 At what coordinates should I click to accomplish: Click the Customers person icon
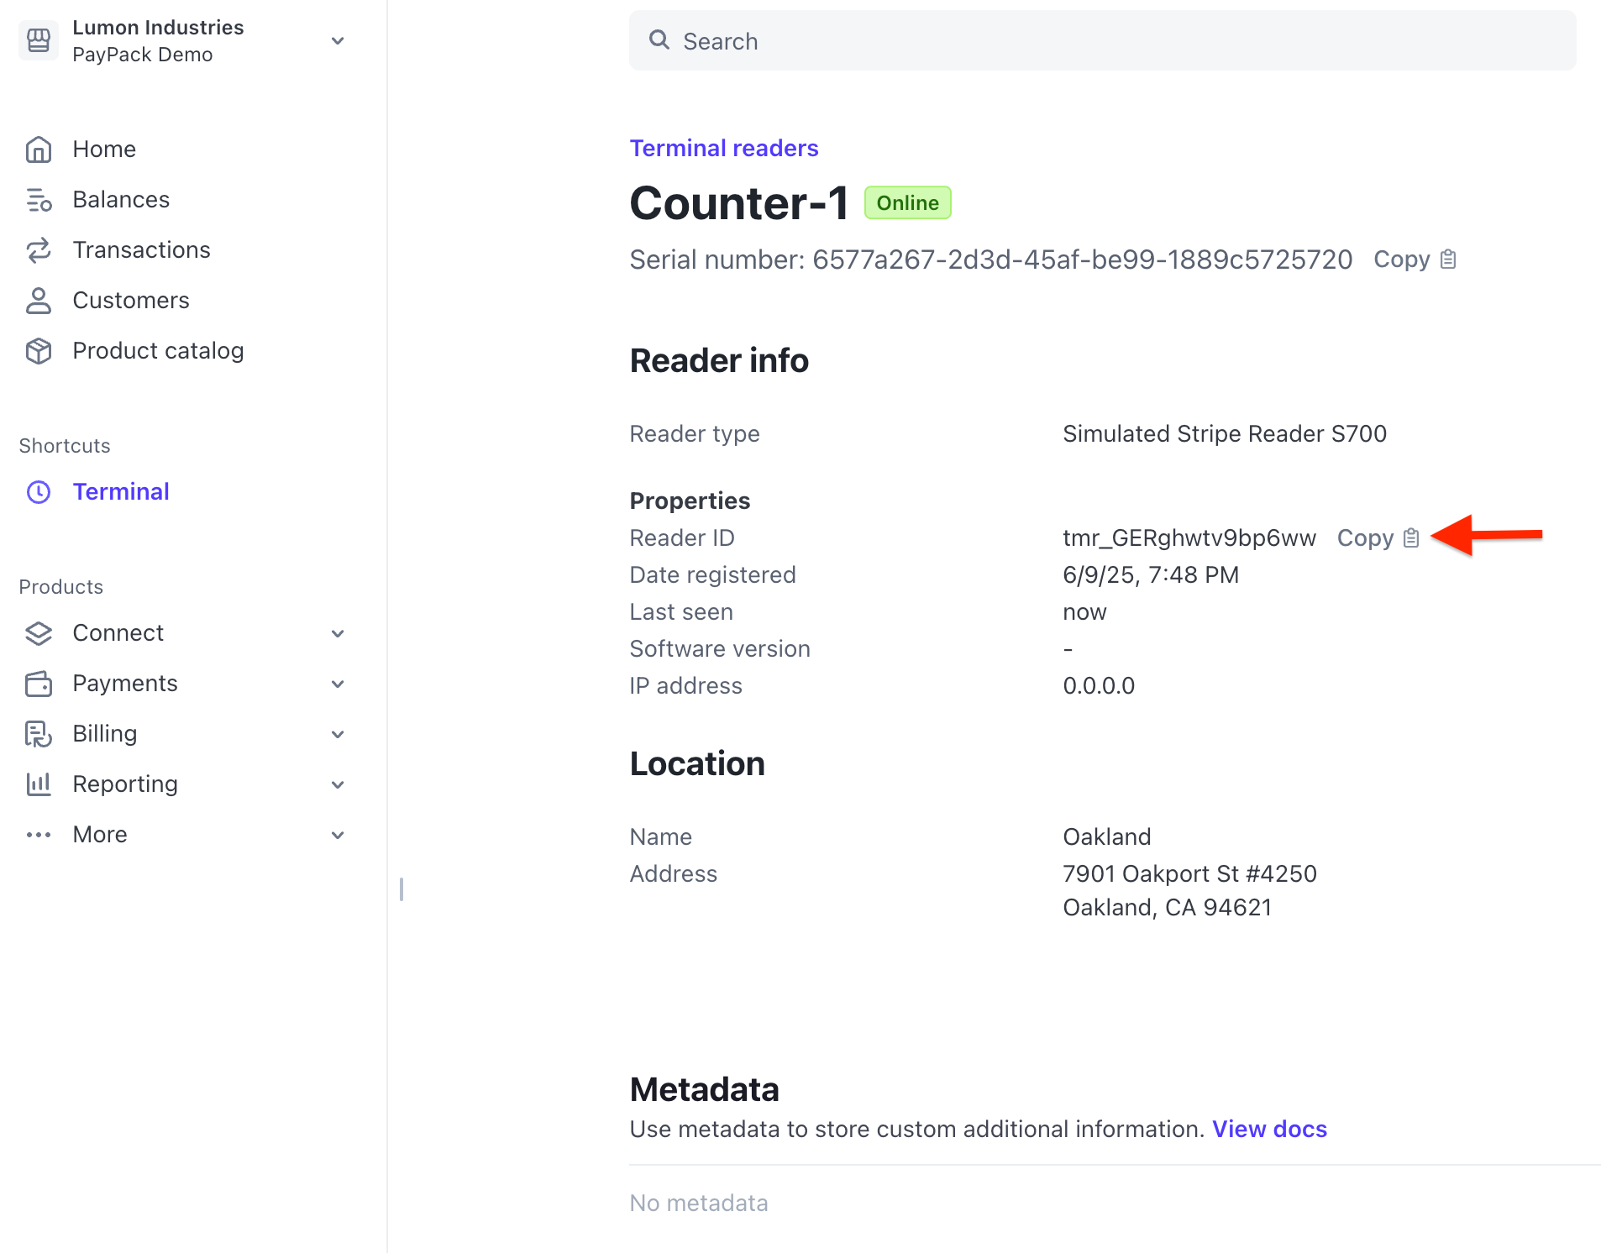pyautogui.click(x=39, y=301)
